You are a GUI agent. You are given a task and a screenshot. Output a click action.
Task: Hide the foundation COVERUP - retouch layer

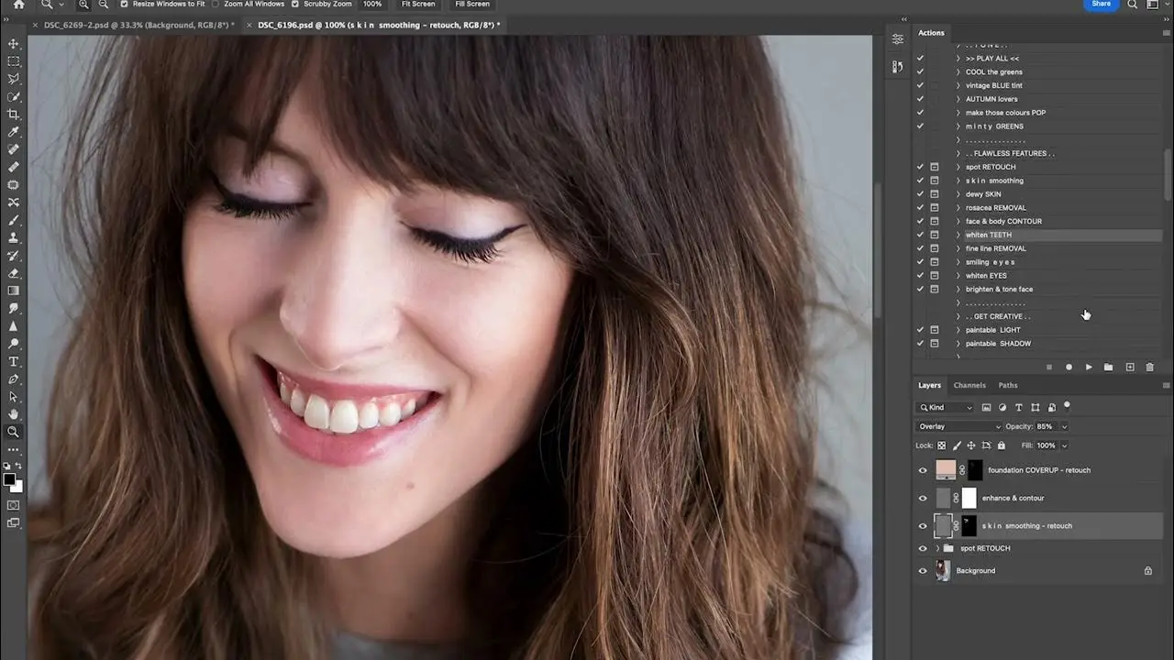point(923,470)
